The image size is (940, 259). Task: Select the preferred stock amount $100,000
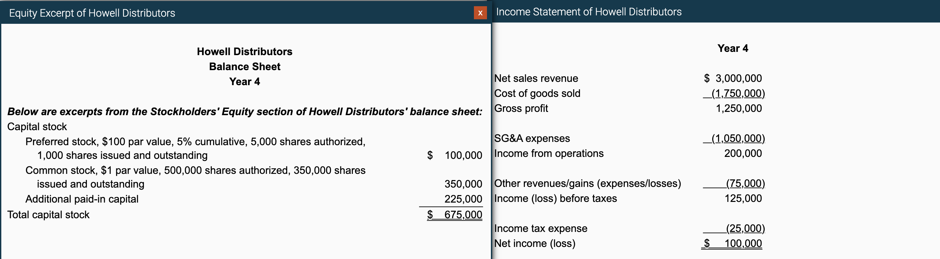454,155
